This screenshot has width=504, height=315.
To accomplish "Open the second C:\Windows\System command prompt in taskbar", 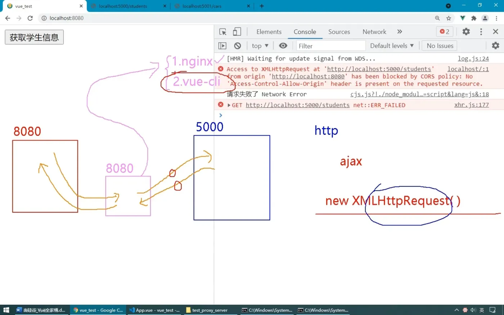I will tap(323, 310).
